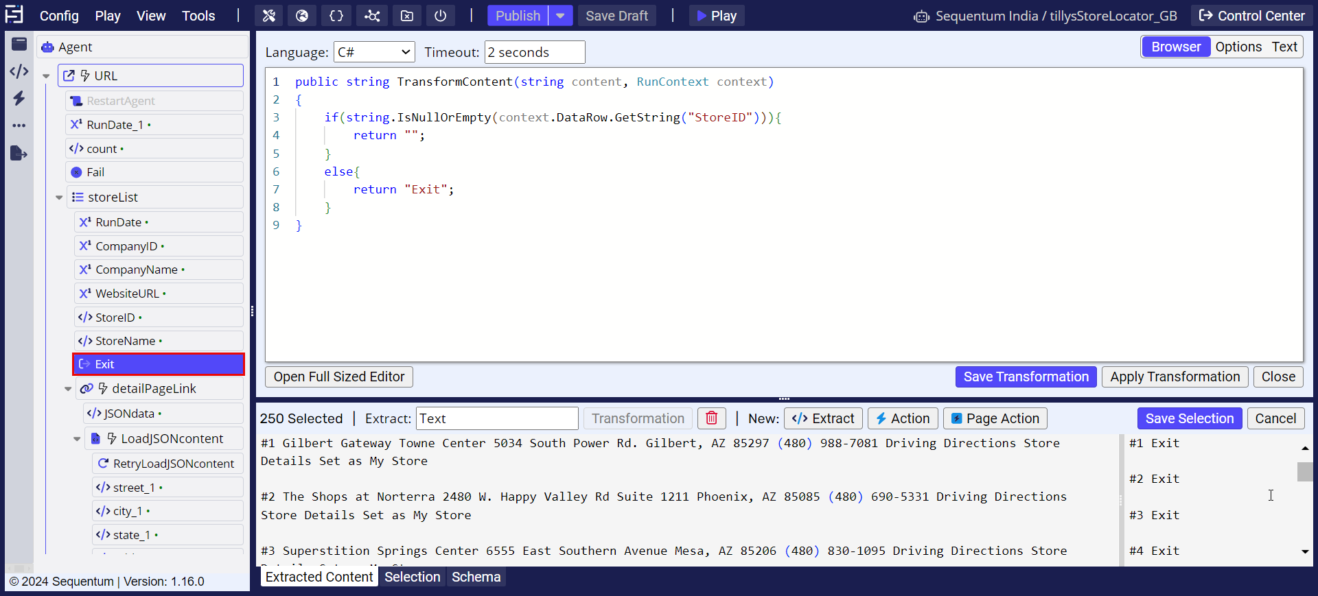Click the Save Draft button

pyautogui.click(x=616, y=16)
